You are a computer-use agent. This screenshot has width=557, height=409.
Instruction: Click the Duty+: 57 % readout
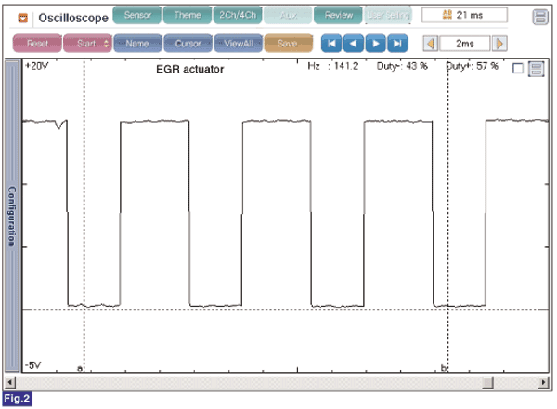click(x=473, y=66)
